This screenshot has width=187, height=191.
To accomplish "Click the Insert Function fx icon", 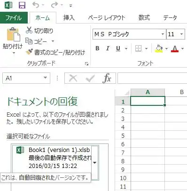I will 107,78.
